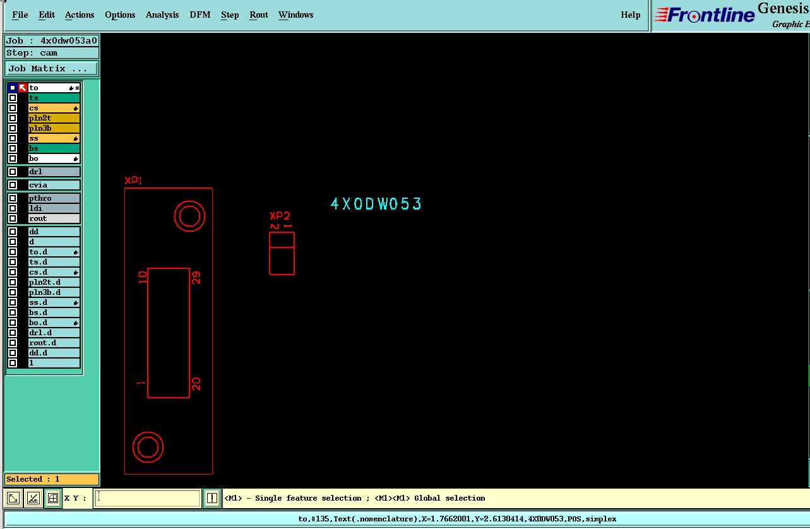
Task: Click the XY coordinate input field
Action: pyautogui.click(x=147, y=498)
